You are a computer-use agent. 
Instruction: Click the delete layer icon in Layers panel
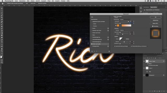coord(164,91)
